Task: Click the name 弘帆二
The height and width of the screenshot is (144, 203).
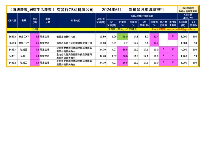Action: coord(24,63)
